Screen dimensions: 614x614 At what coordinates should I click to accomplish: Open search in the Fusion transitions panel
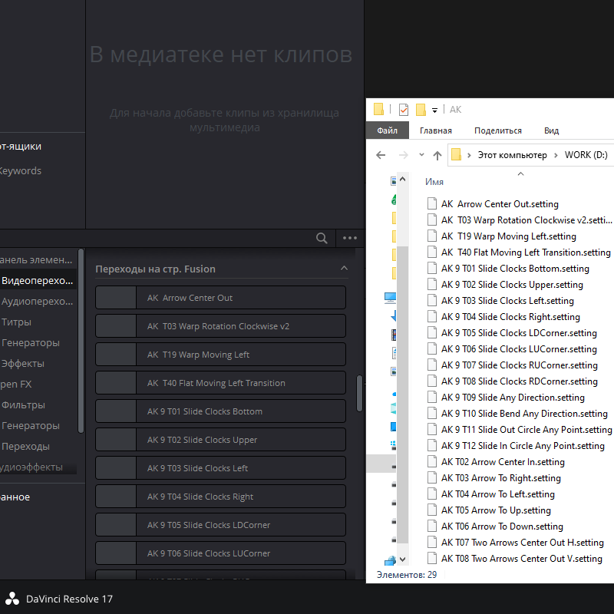(322, 238)
